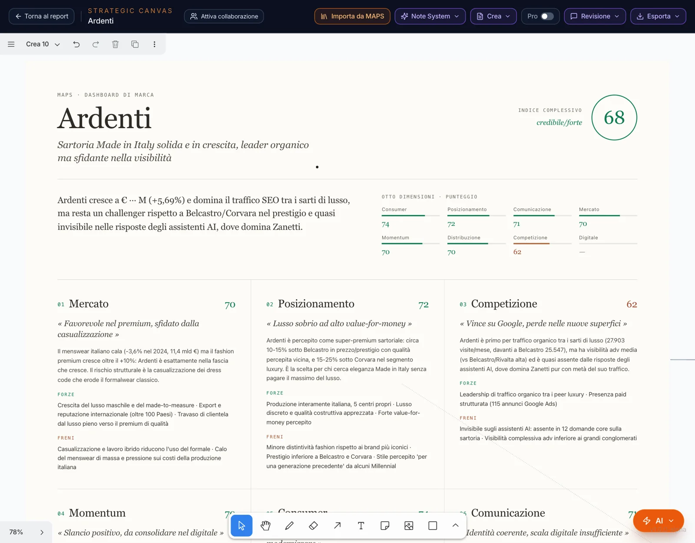The height and width of the screenshot is (543, 695).
Task: Open the Esporta dropdown
Action: click(x=658, y=16)
